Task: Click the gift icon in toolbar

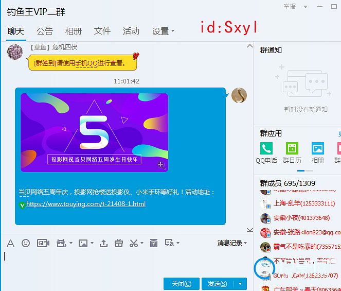Action: [x=119, y=243]
